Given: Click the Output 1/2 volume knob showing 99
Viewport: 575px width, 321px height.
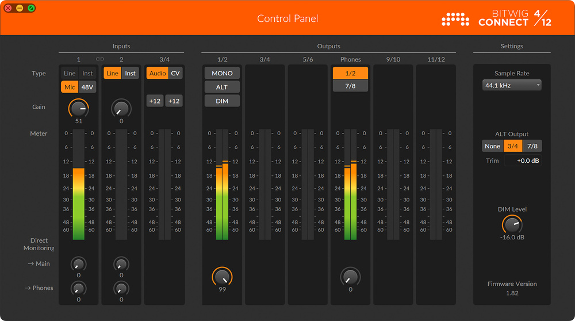Looking at the screenshot, I should point(222,276).
